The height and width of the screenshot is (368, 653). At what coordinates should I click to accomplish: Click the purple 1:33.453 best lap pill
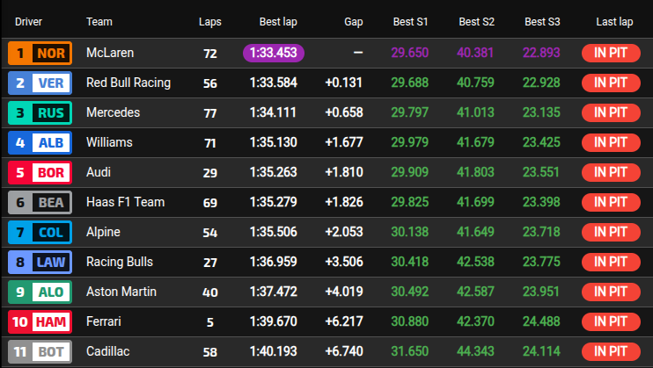273,53
